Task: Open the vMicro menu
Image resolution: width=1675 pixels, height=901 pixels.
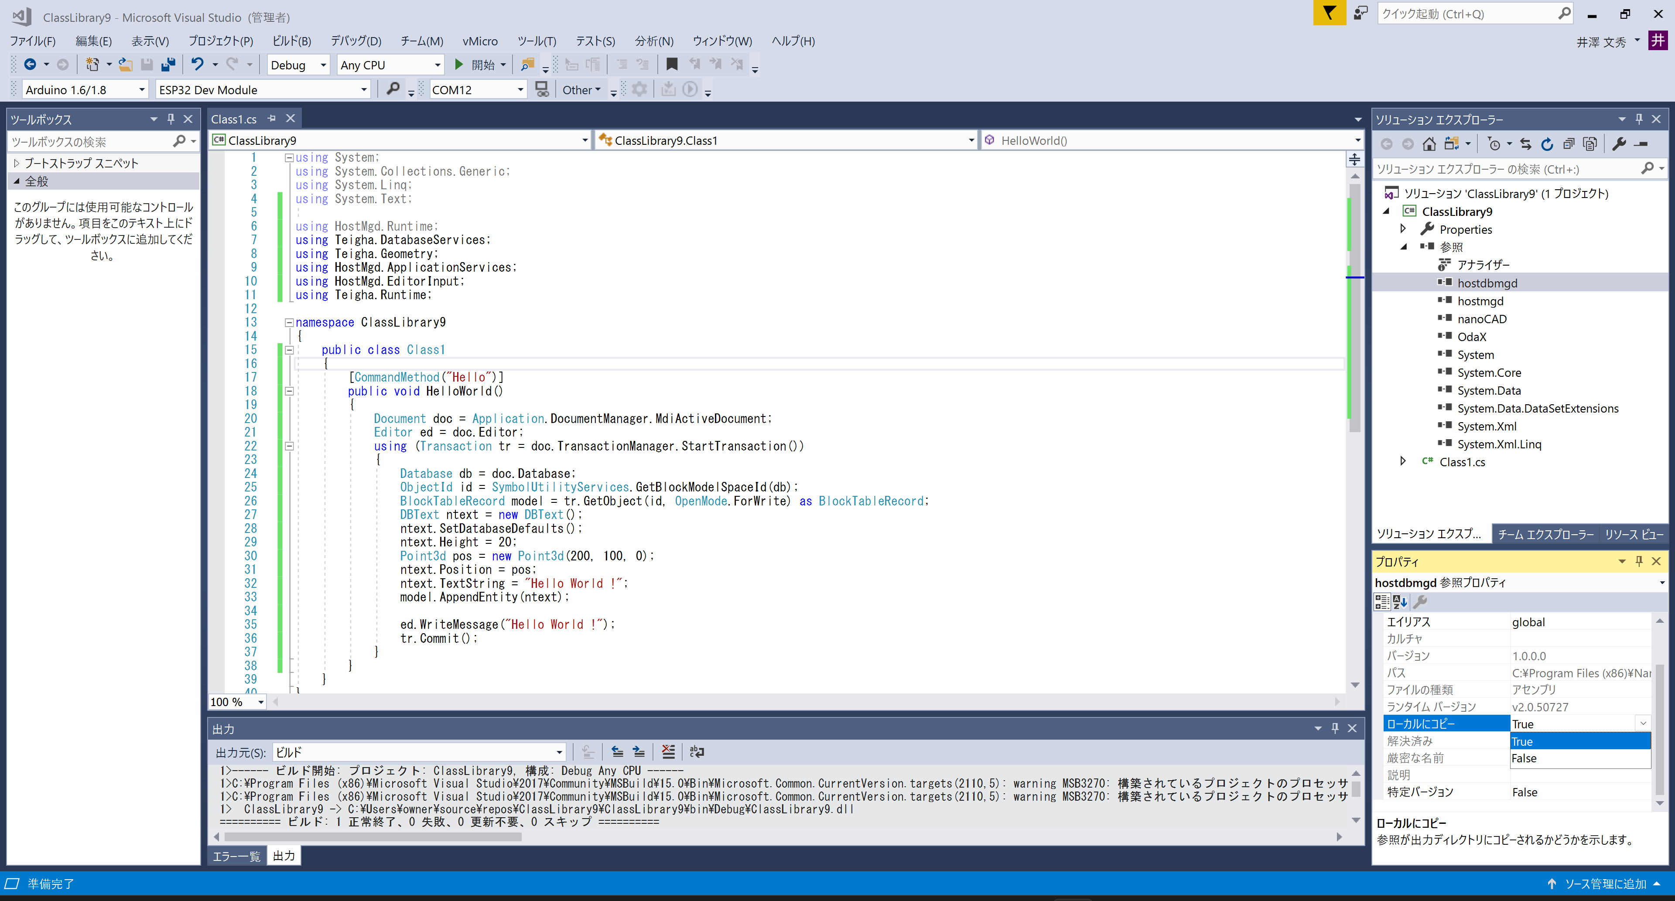Action: click(480, 41)
